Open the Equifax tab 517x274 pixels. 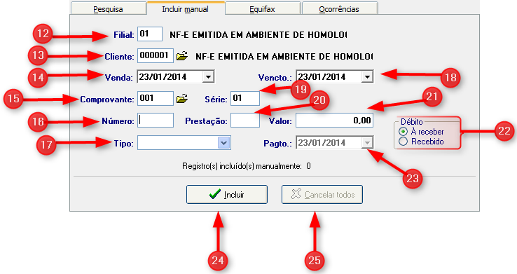click(263, 9)
